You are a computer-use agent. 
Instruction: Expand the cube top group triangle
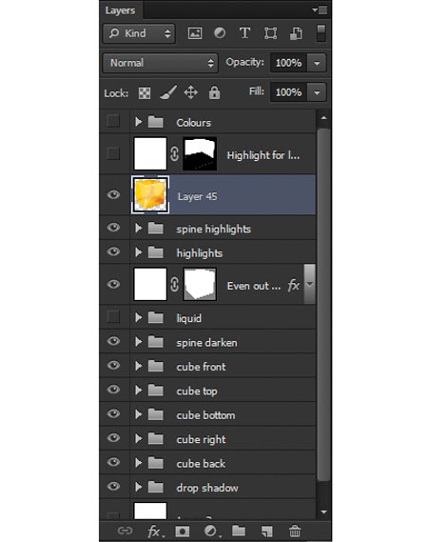tap(139, 390)
